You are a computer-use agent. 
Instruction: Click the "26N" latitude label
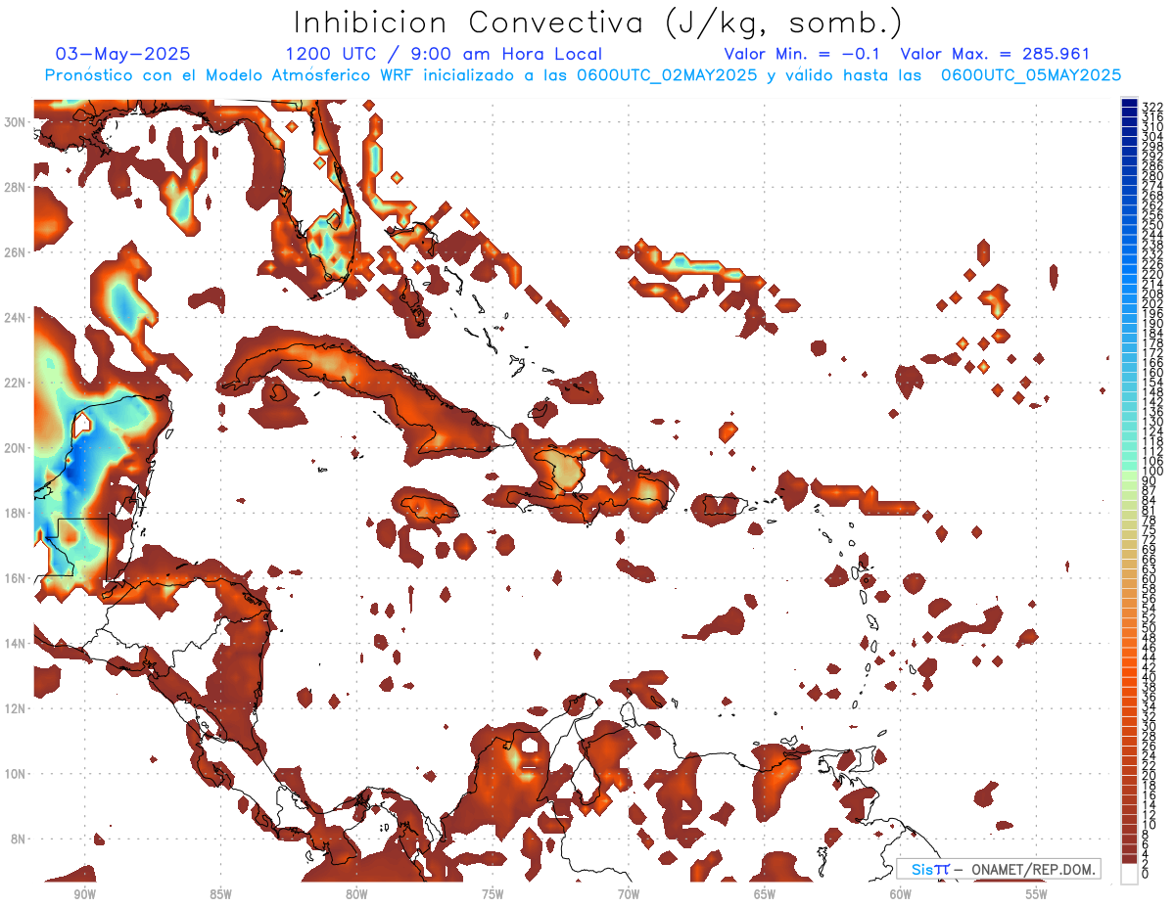(15, 252)
